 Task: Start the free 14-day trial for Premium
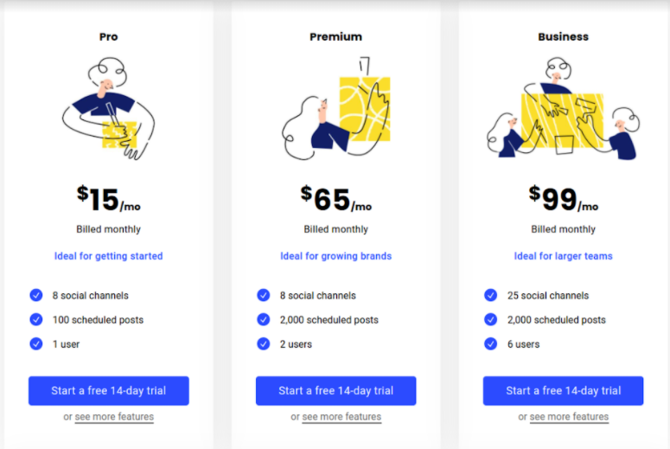pyautogui.click(x=335, y=390)
